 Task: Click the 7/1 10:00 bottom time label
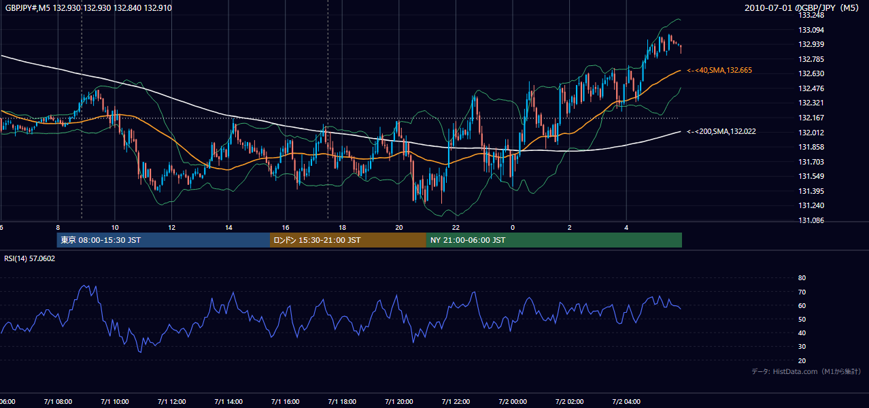(x=114, y=402)
